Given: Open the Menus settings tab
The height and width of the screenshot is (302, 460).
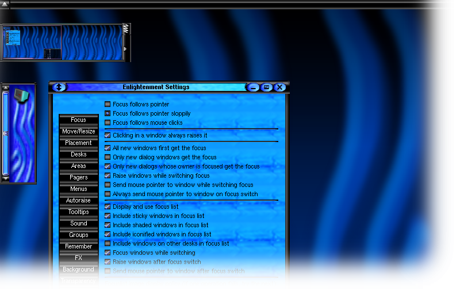Looking at the screenshot, I should (78, 189).
